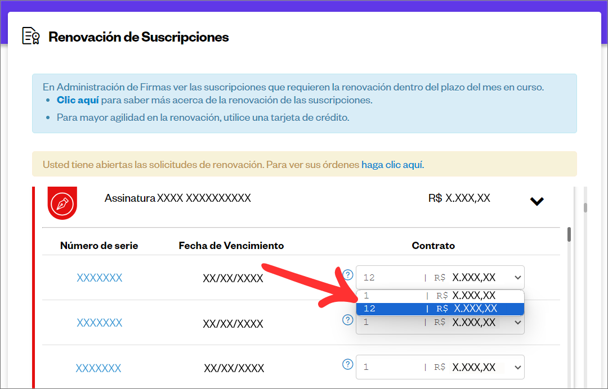Click the first row expiration date XX/XX/XXXX
608x389 pixels.
(x=233, y=278)
